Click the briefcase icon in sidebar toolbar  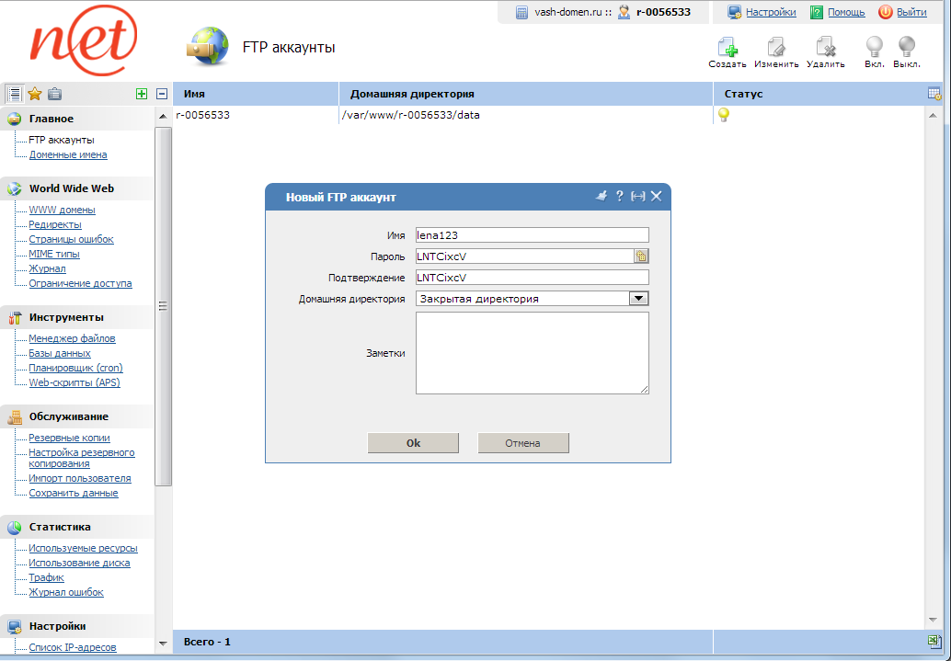54,93
